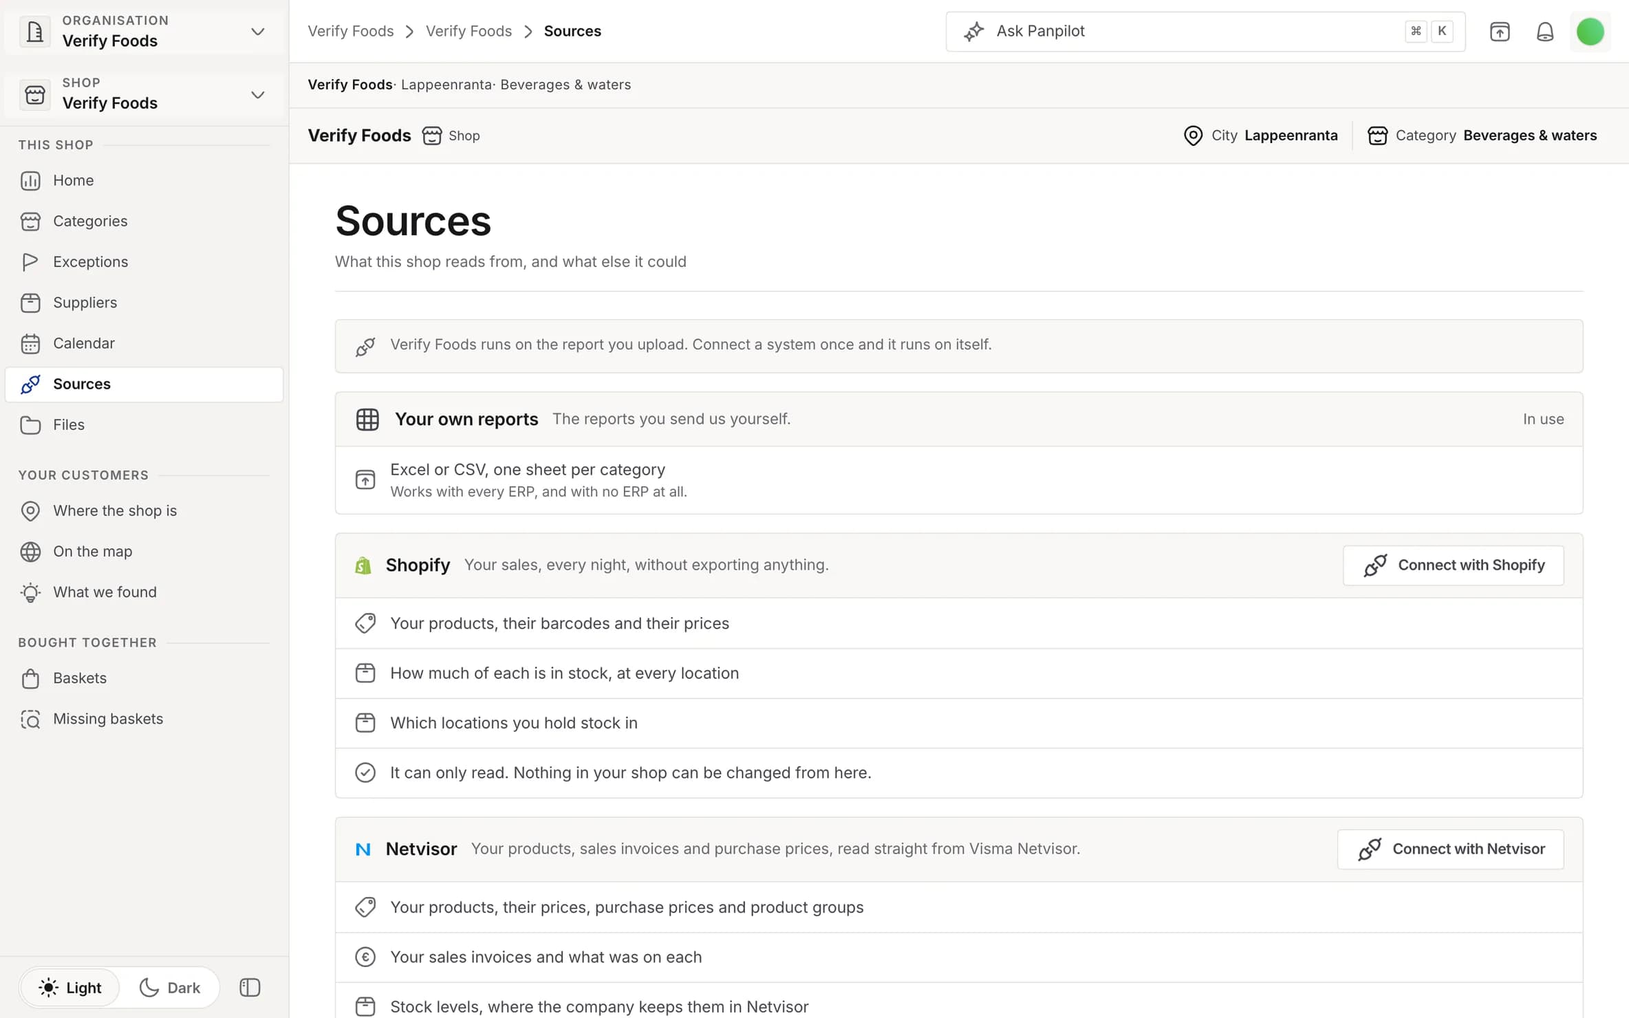Click the ⌘K shortcut badge
This screenshot has width=1629, height=1018.
pyautogui.click(x=1429, y=32)
